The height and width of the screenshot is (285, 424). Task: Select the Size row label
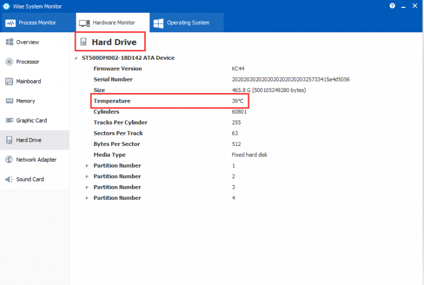99,90
